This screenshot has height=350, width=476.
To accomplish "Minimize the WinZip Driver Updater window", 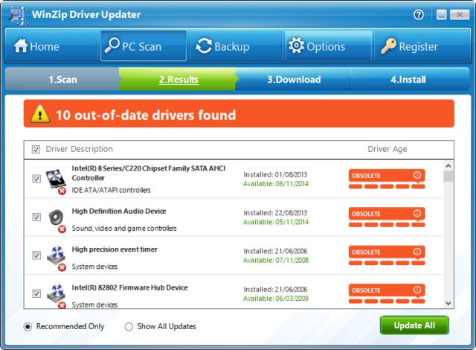I will click(441, 15).
